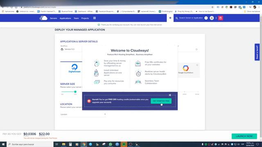Open the Windows notification center

(x=257, y=144)
